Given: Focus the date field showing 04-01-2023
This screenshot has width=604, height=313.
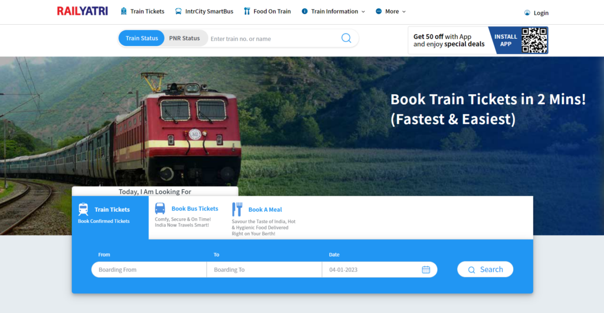Looking at the screenshot, I should 379,269.
